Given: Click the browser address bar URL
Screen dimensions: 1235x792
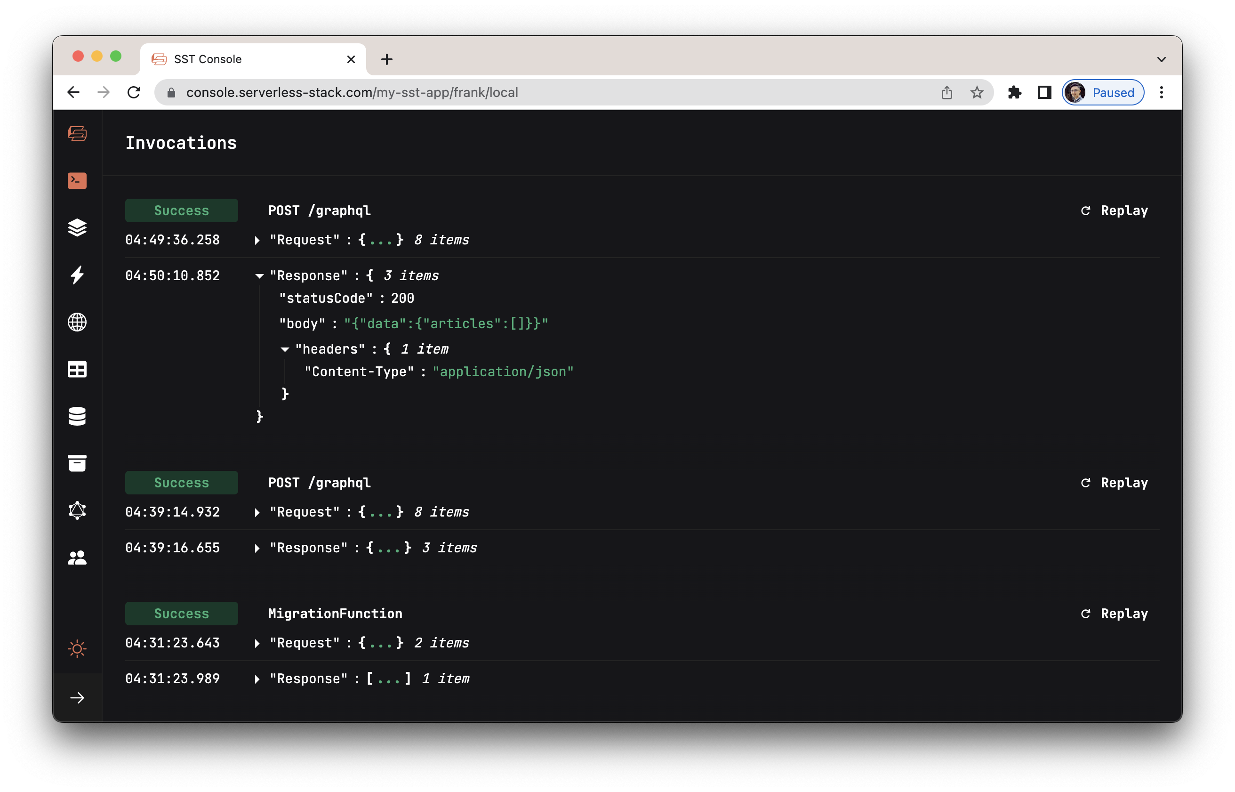Looking at the screenshot, I should (x=352, y=93).
